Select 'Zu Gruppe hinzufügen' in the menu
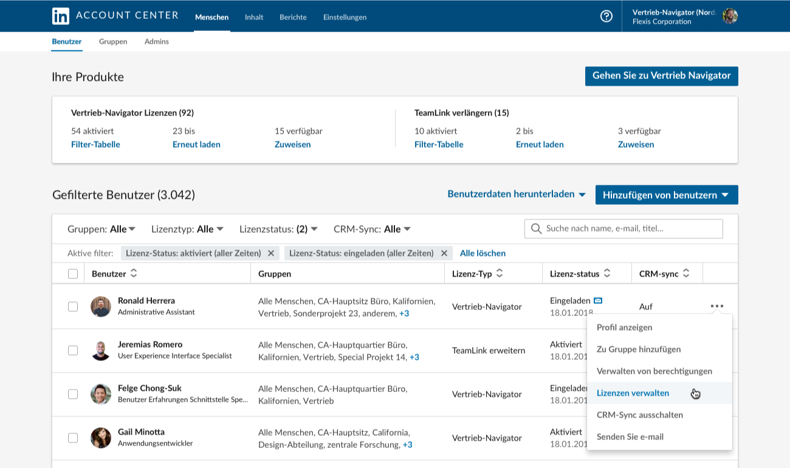The height and width of the screenshot is (468, 790). 659,349
